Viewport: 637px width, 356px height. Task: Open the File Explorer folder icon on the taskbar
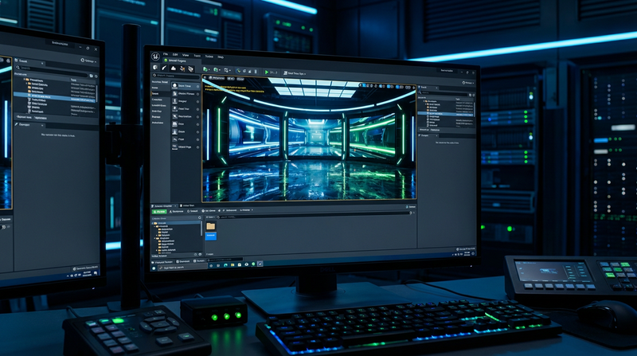pyautogui.click(x=233, y=264)
